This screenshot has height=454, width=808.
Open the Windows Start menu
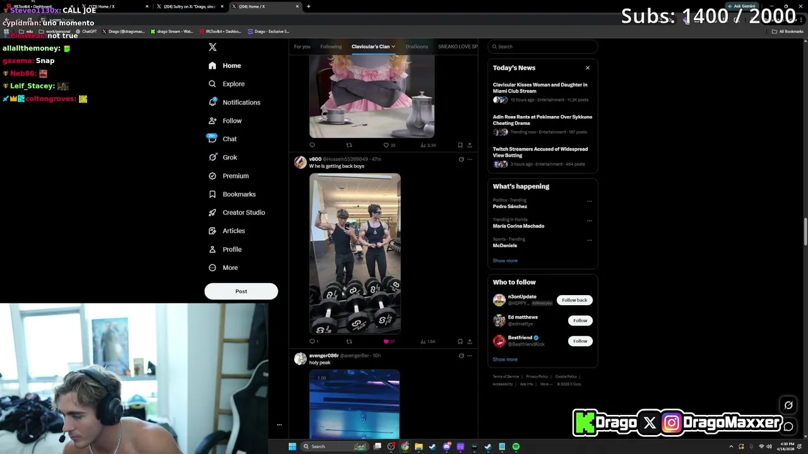tap(292, 446)
